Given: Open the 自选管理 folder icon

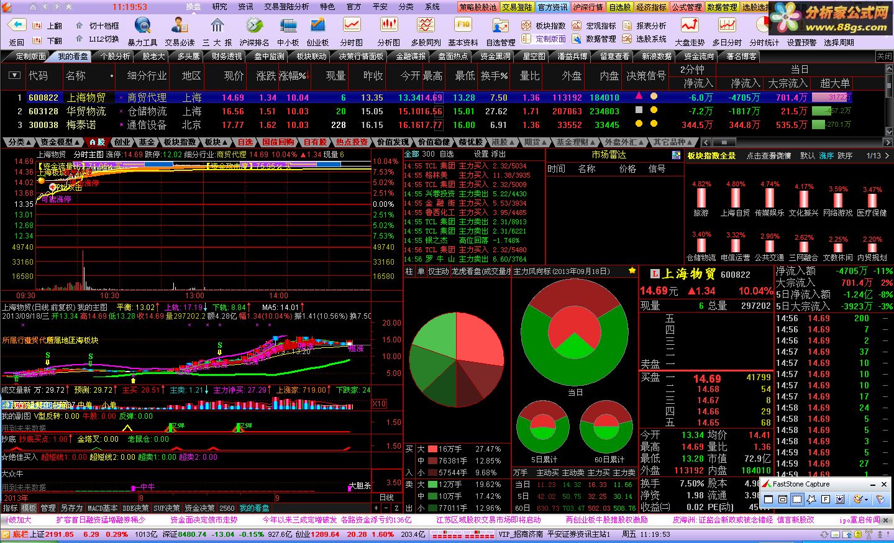Looking at the screenshot, I should click(500, 25).
